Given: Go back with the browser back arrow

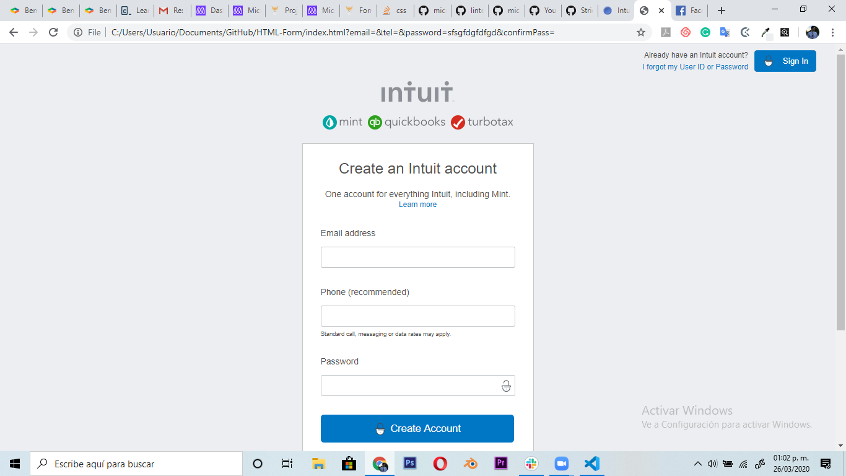Looking at the screenshot, I should pos(14,32).
